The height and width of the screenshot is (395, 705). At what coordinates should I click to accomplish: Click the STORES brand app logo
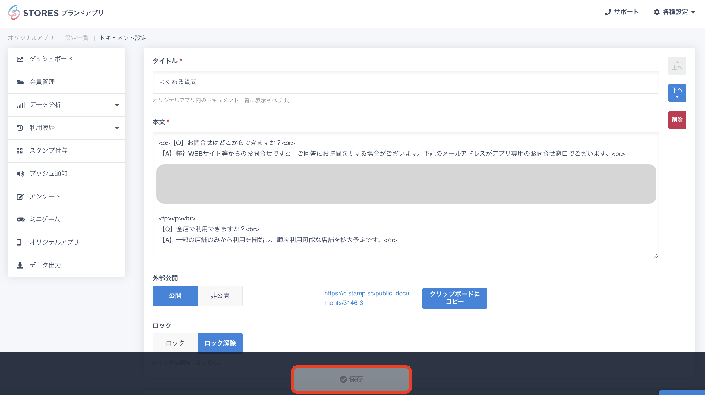pos(55,13)
